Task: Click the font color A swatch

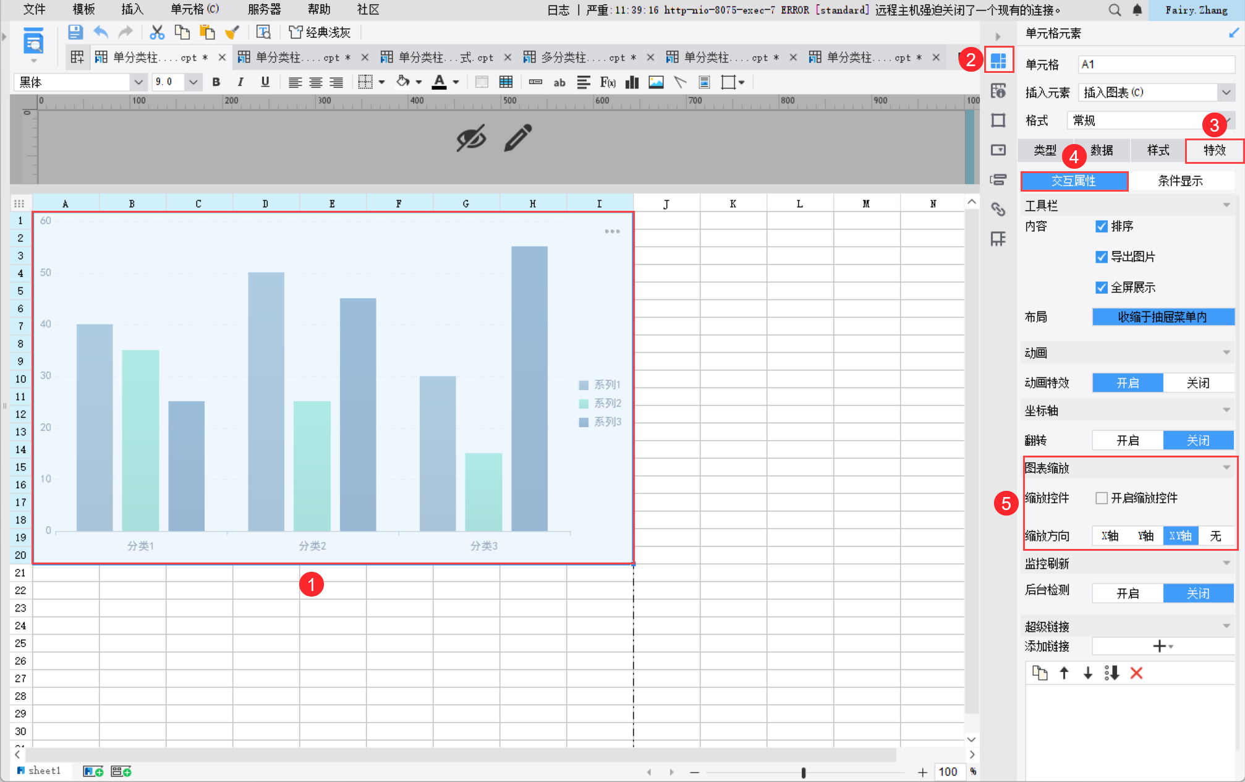Action: tap(439, 82)
